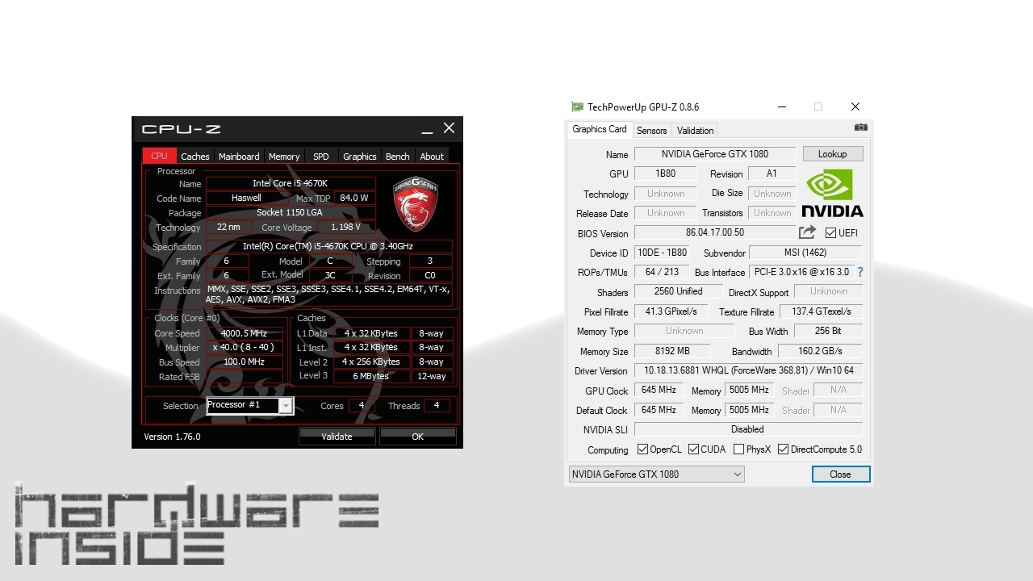Open the Graphics tab in CPU-Z
Screen dimensions: 1033x581
[x=360, y=157]
